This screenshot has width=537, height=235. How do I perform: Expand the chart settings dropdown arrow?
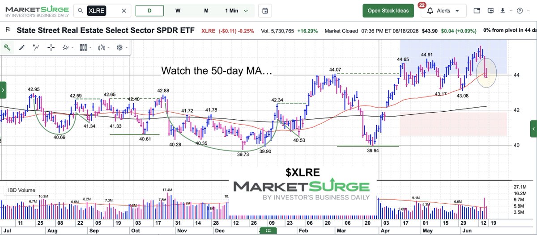[126, 47]
